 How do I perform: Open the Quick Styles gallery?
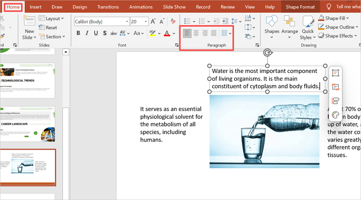(x=307, y=28)
